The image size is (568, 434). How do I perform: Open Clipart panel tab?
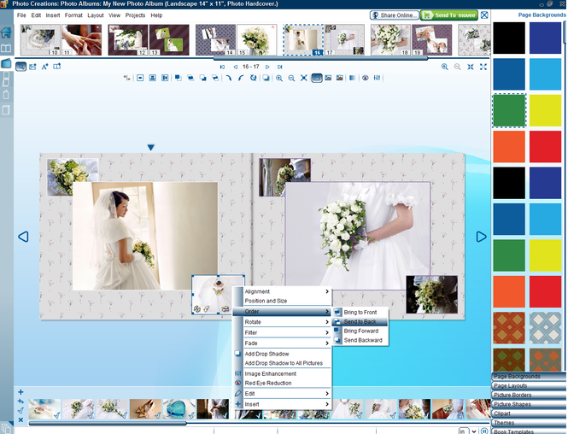[x=529, y=413]
